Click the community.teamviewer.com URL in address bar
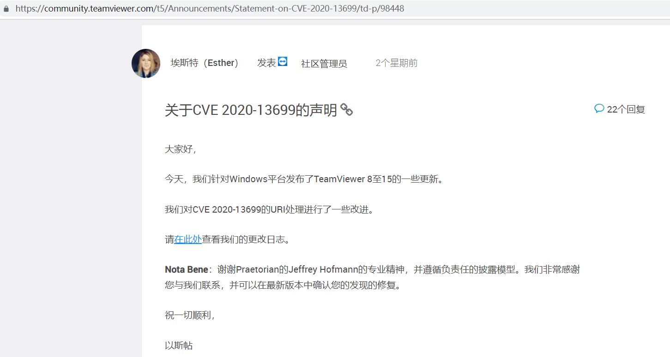 (210, 9)
